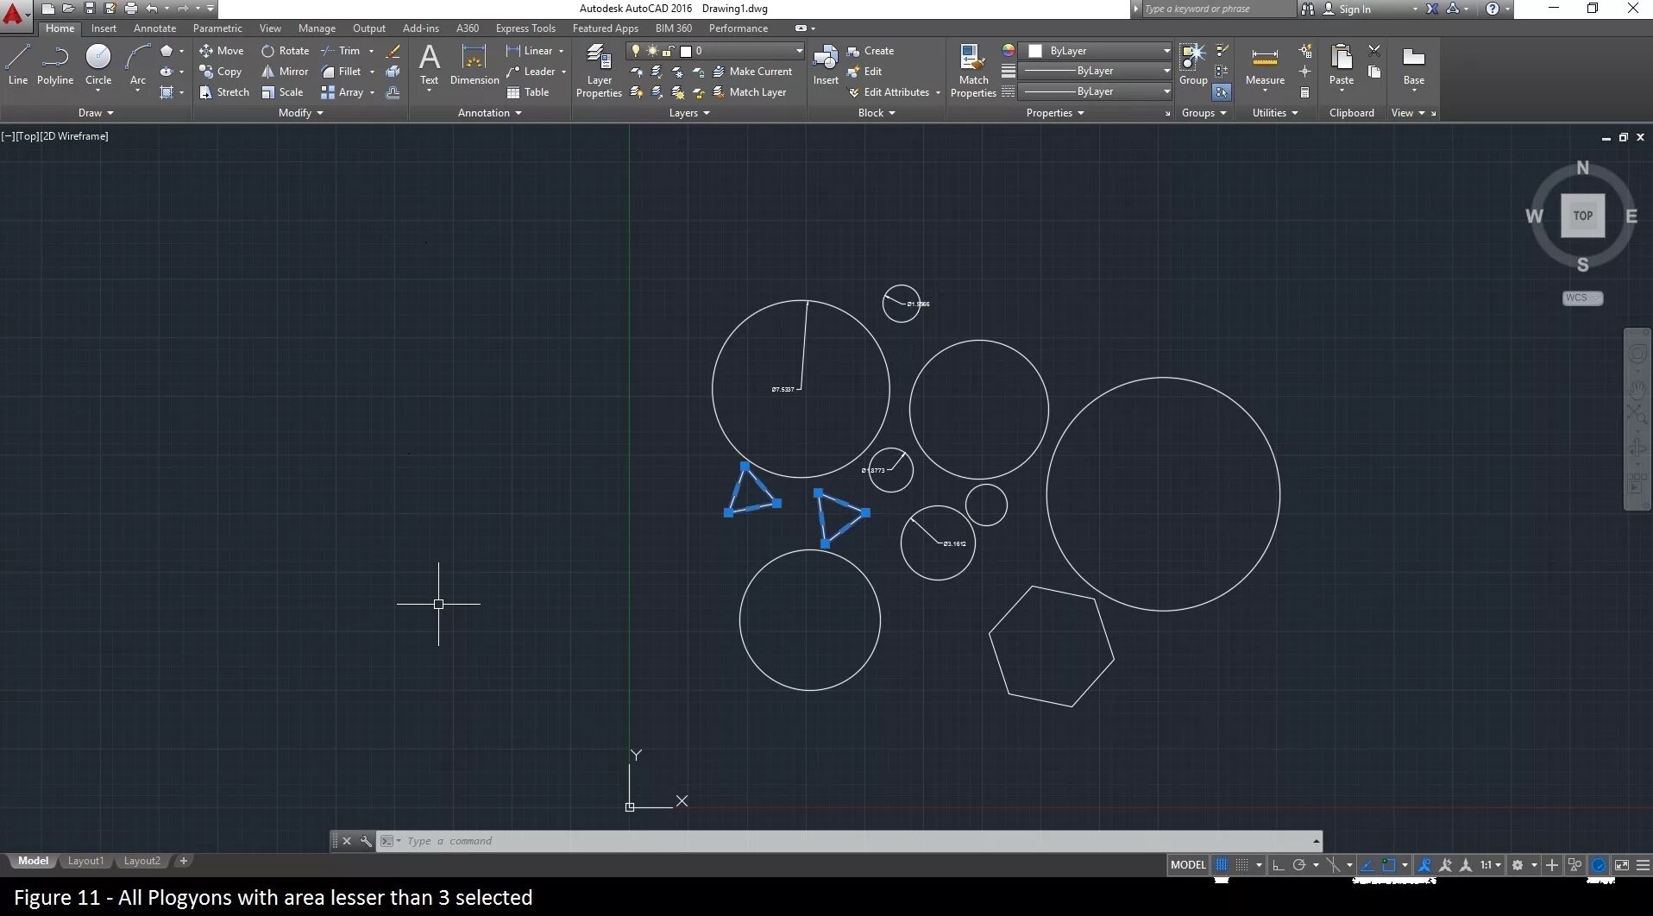
Task: Toggle drawing grid display in status bar
Action: pos(1222,865)
